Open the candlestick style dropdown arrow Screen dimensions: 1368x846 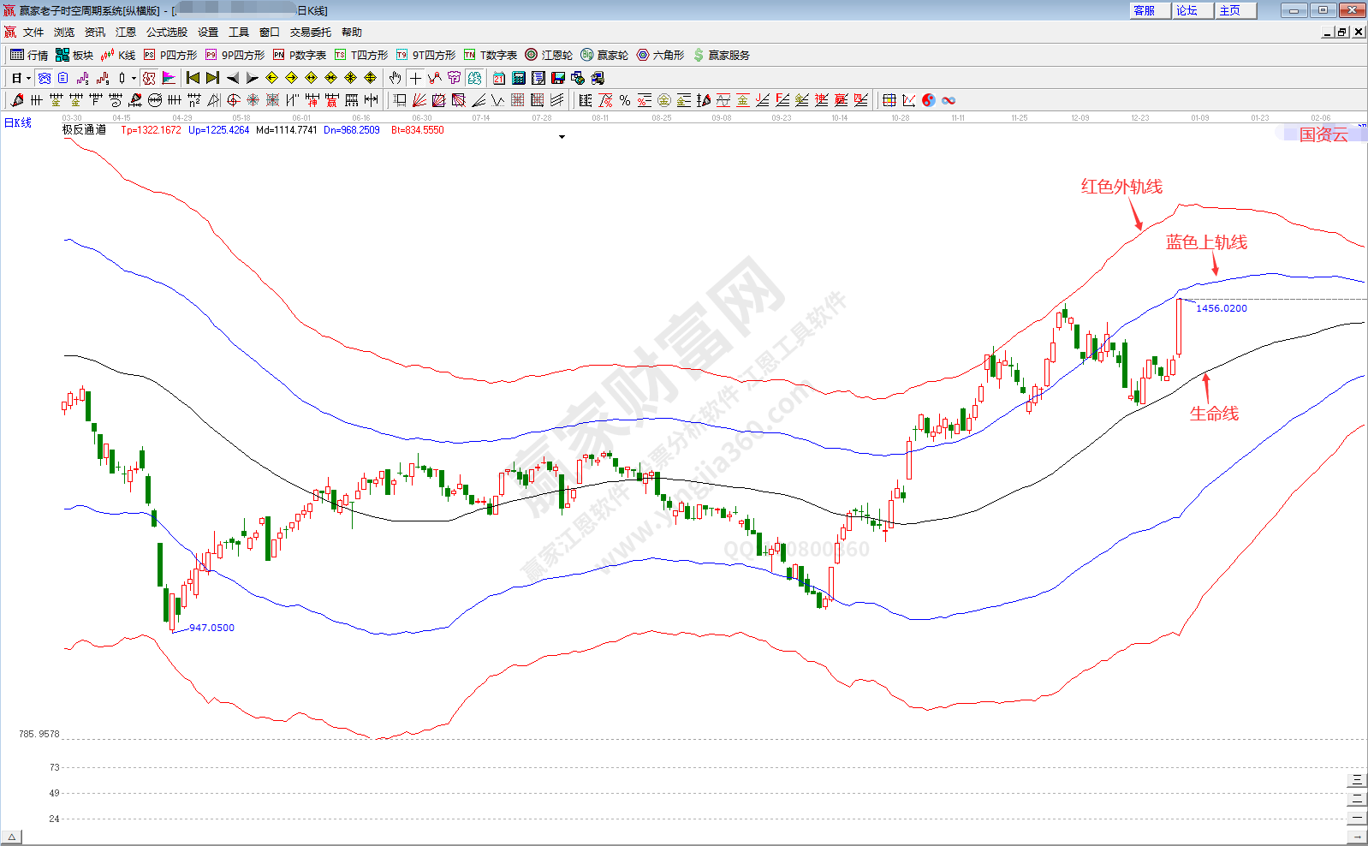coord(134,78)
